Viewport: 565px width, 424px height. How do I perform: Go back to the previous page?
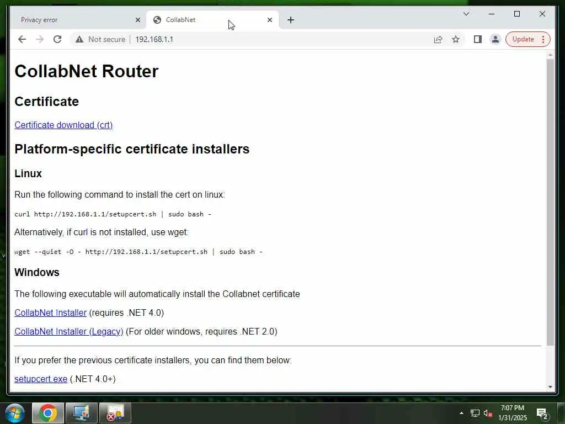click(x=22, y=39)
